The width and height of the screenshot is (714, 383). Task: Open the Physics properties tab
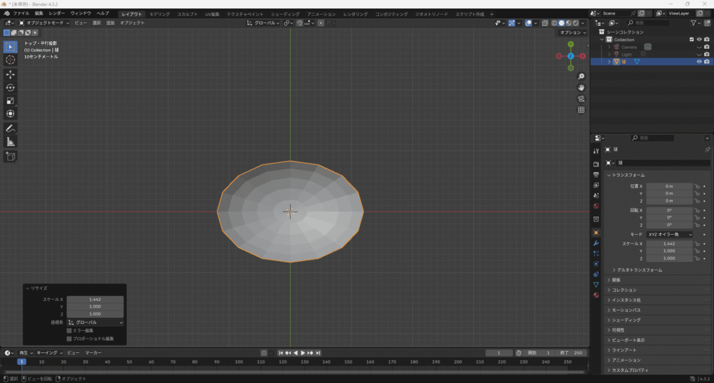pos(596,264)
